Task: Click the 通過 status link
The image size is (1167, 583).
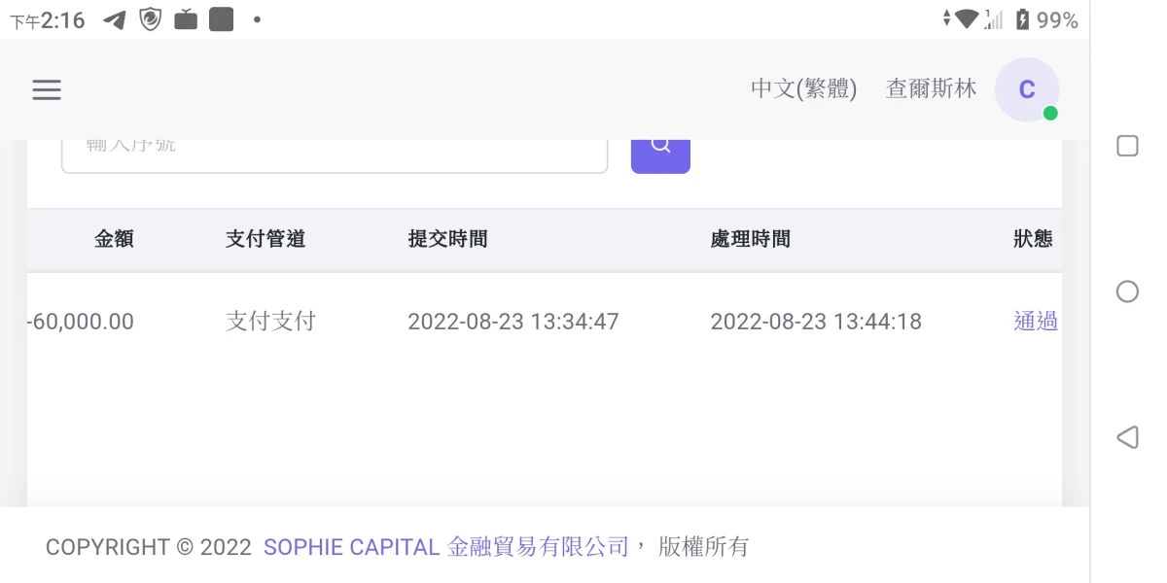Action: [x=1035, y=322]
